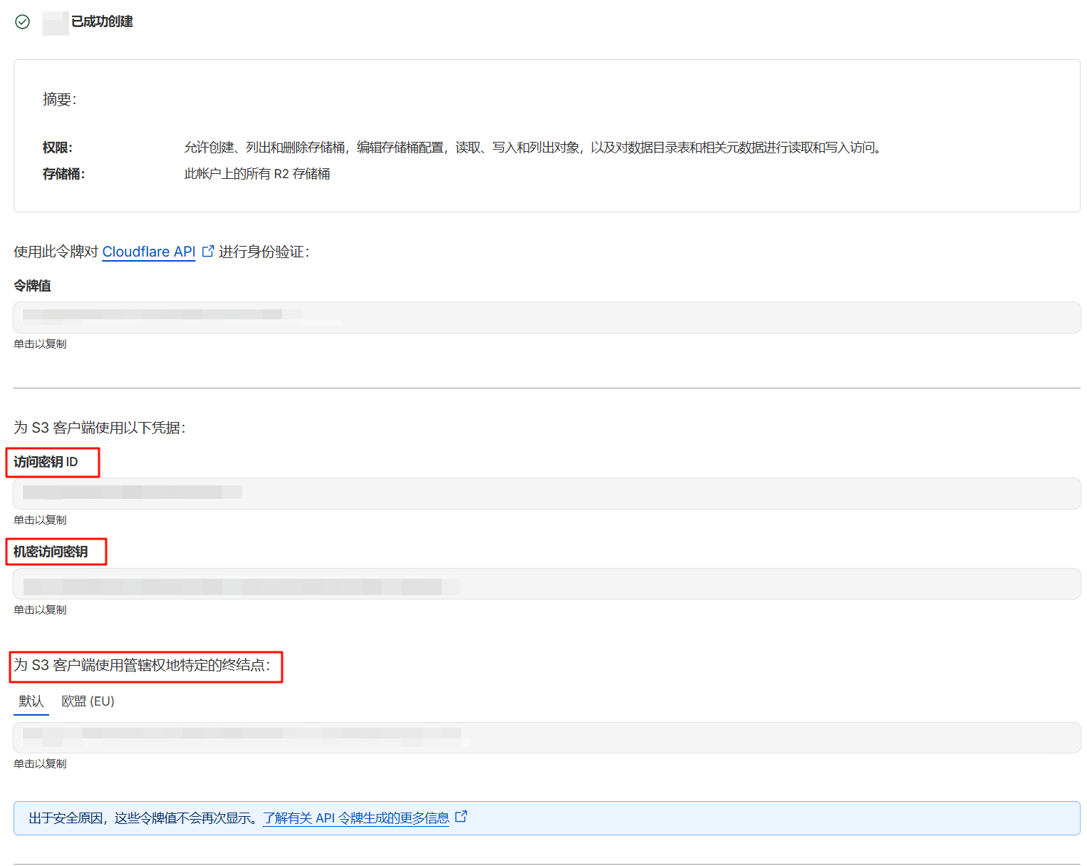The image size is (1087, 866).
Task: Click the 已成功创建 heading text
Action: click(x=102, y=22)
